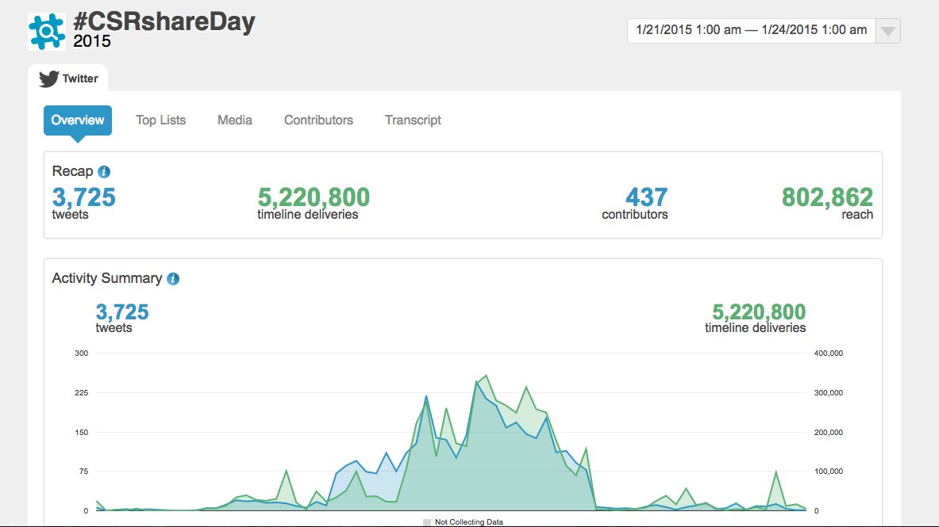This screenshot has height=527, width=939.
Task: Click the 1/21/2015 – 1/24/2015 date range field
Action: (x=752, y=30)
